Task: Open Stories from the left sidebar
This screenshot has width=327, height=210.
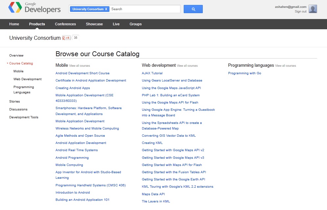Action: [14, 102]
